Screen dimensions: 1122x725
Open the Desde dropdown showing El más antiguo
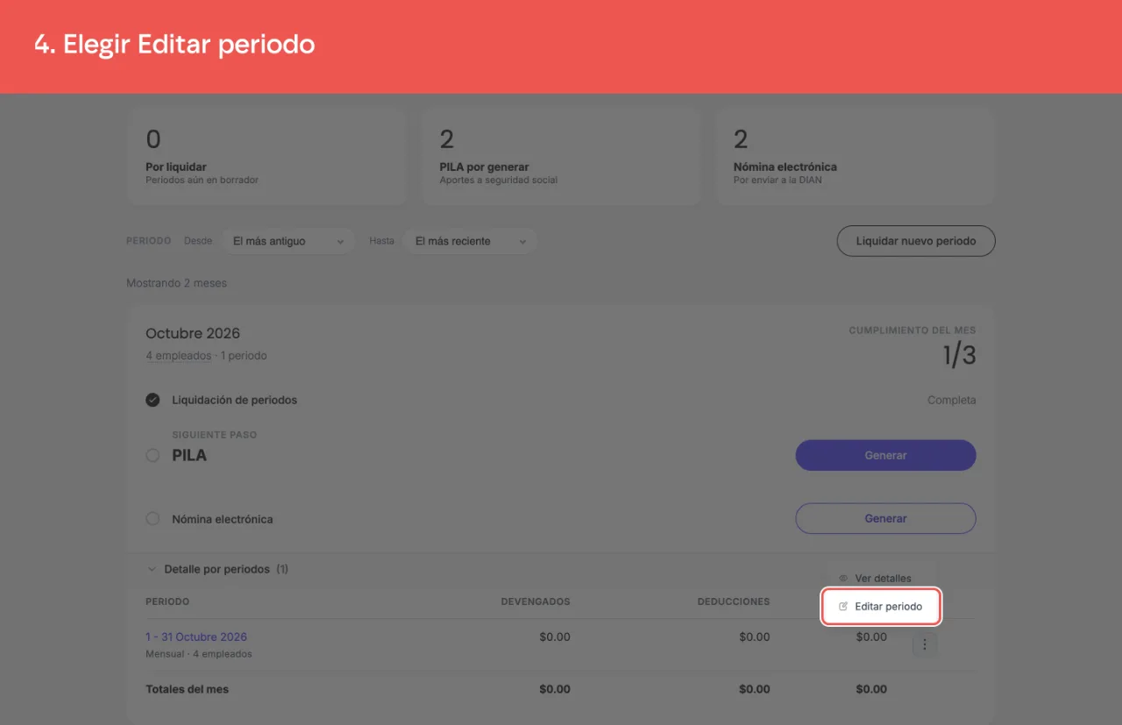[288, 241]
